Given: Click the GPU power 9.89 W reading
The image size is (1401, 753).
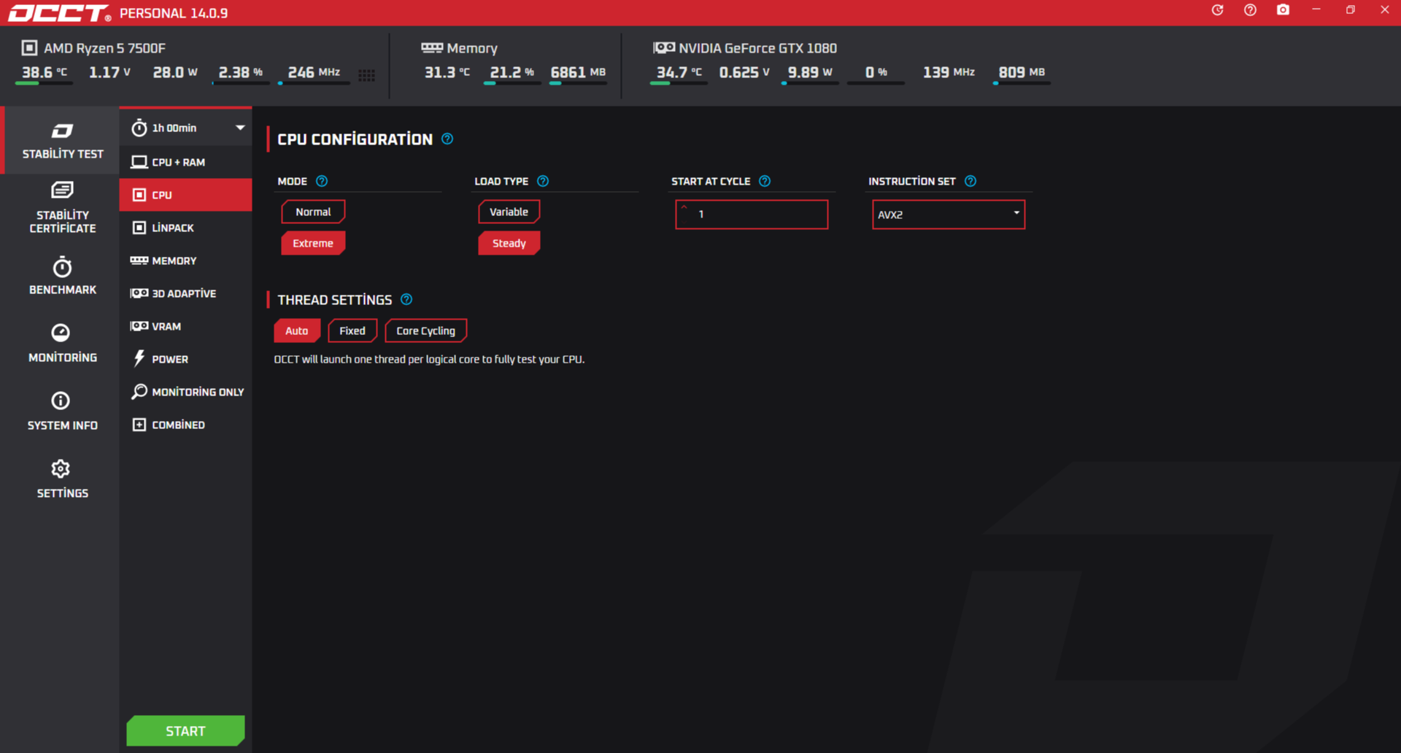Looking at the screenshot, I should point(810,72).
